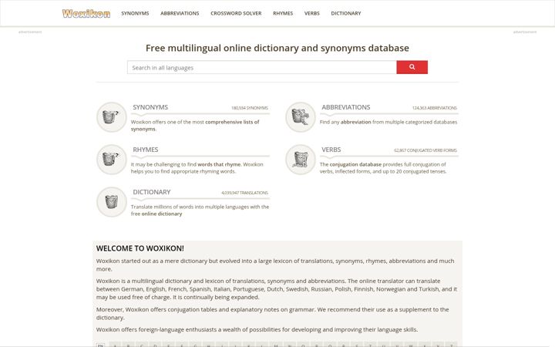Click the 'Free multilingual online dictionary' page title

point(277,48)
